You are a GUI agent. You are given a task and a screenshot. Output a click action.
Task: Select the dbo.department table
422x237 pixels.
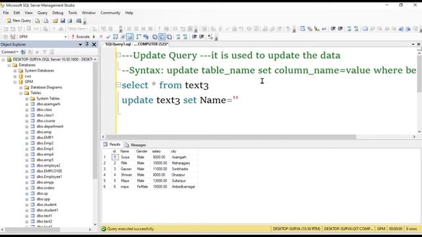50,126
